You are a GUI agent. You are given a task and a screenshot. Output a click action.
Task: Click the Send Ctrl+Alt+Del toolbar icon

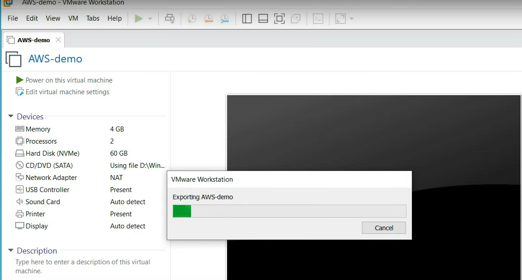[x=170, y=18]
